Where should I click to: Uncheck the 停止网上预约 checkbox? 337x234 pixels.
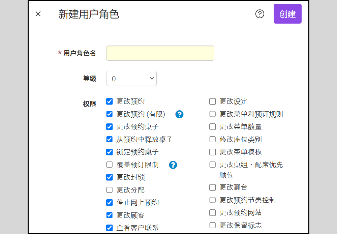(x=110, y=203)
